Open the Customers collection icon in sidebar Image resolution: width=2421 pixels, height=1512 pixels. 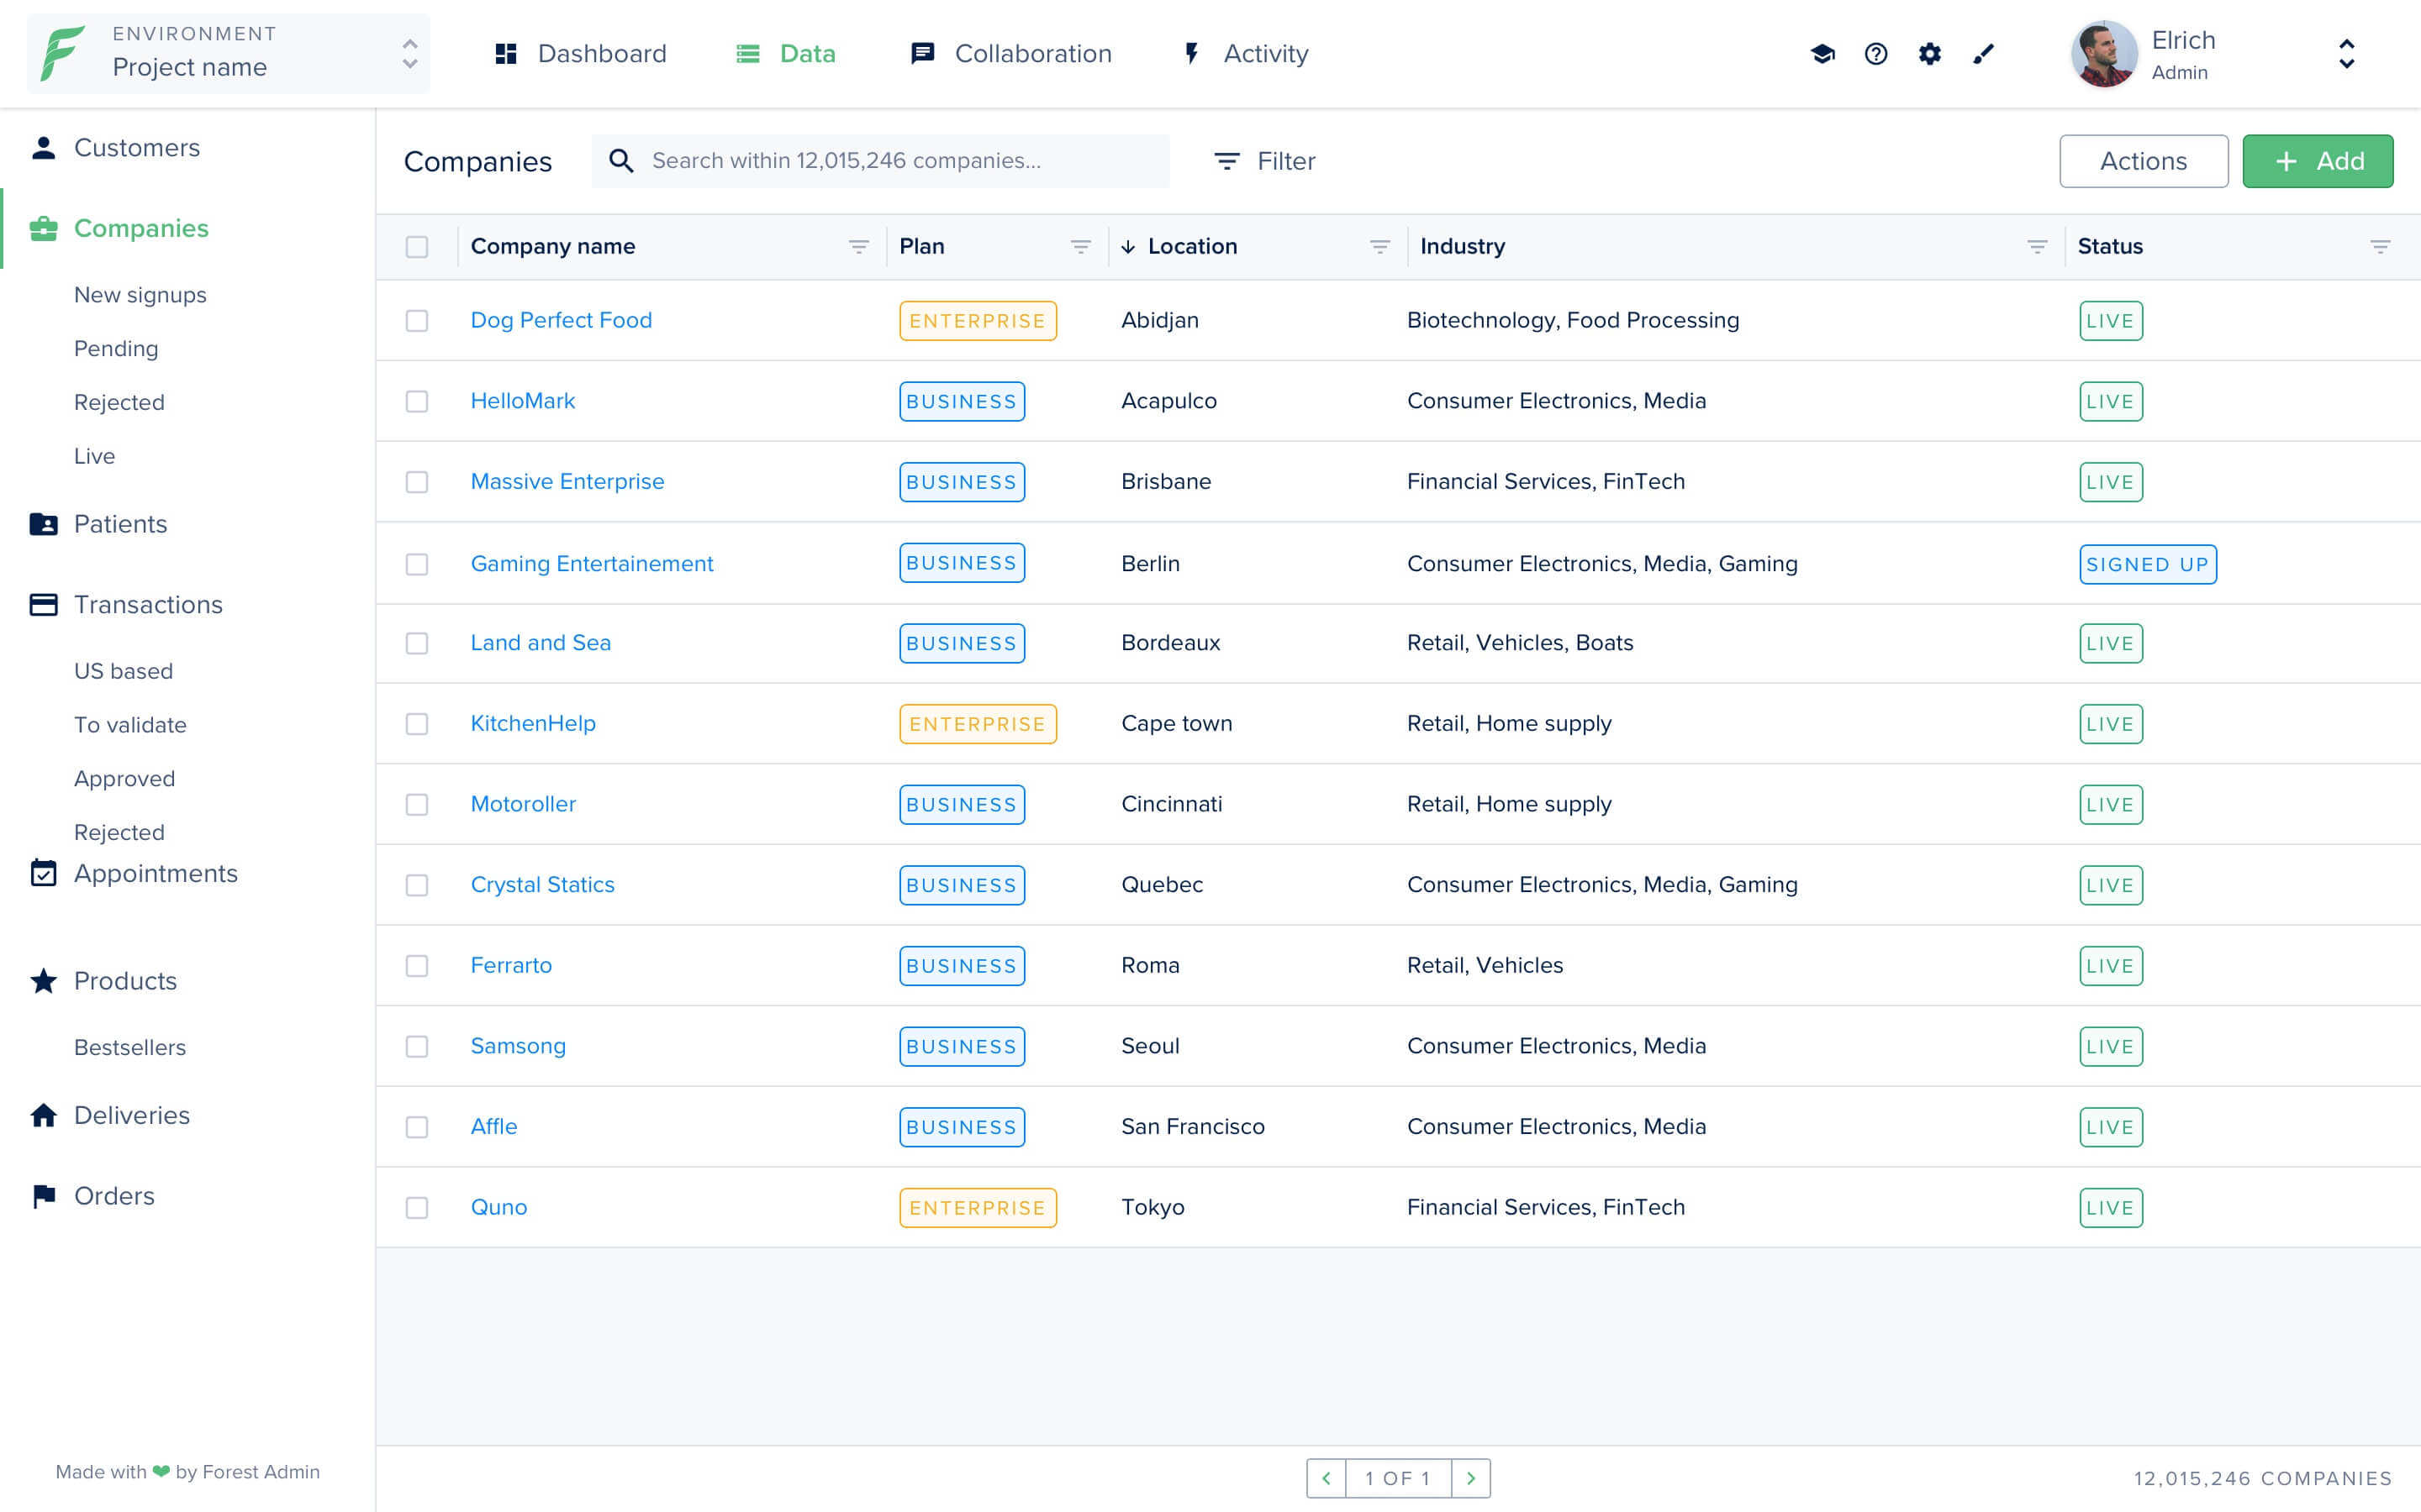[43, 147]
